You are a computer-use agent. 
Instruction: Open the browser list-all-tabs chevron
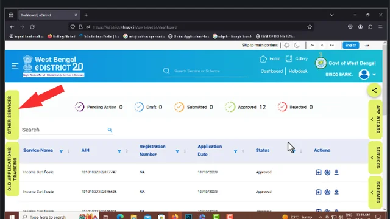pos(331,15)
